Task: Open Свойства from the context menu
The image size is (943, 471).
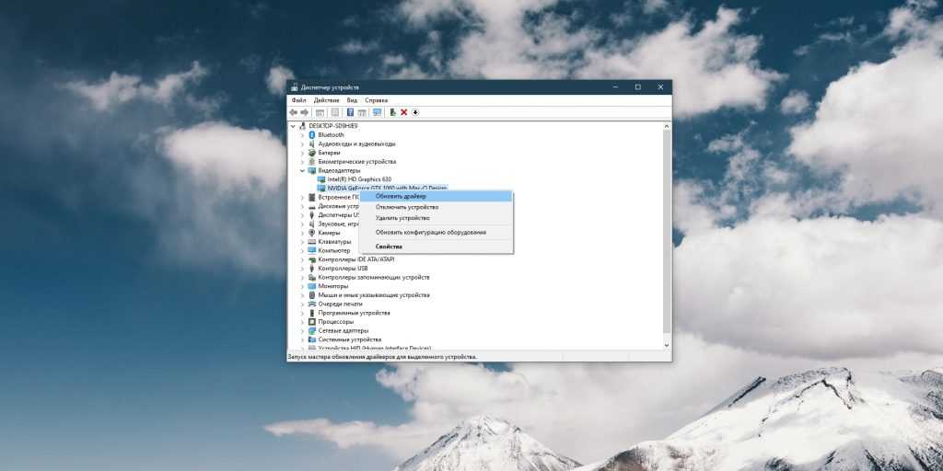Action: [389, 247]
